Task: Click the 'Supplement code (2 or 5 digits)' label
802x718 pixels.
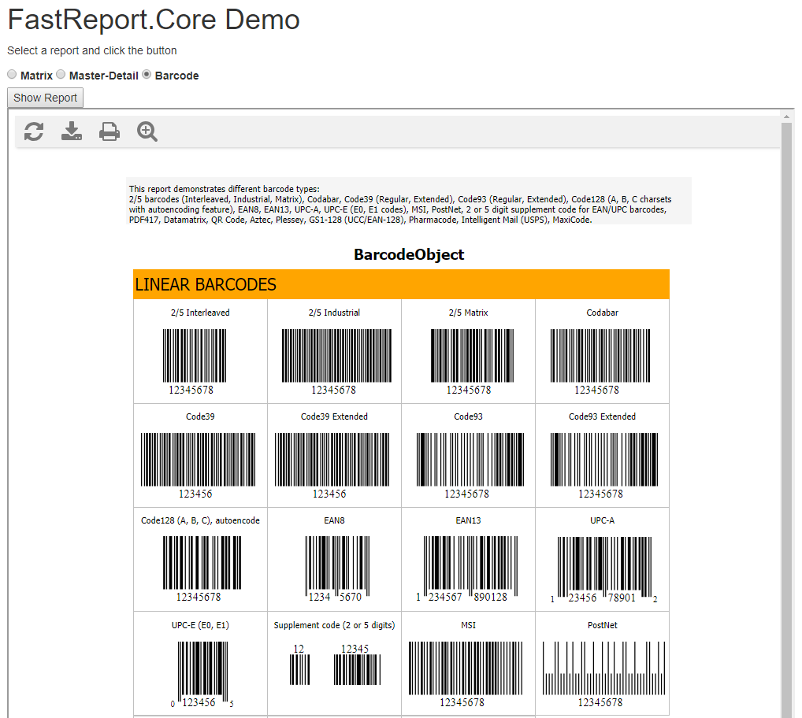Action: 334,625
